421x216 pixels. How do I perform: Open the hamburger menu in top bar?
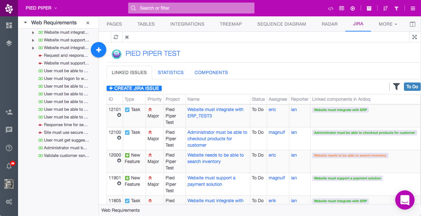tap(413, 9)
